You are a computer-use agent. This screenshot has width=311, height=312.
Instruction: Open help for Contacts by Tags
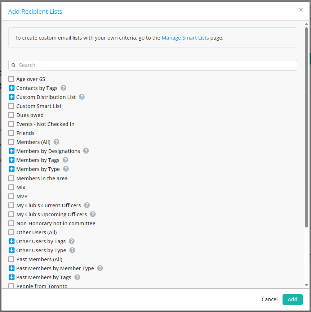63,88
